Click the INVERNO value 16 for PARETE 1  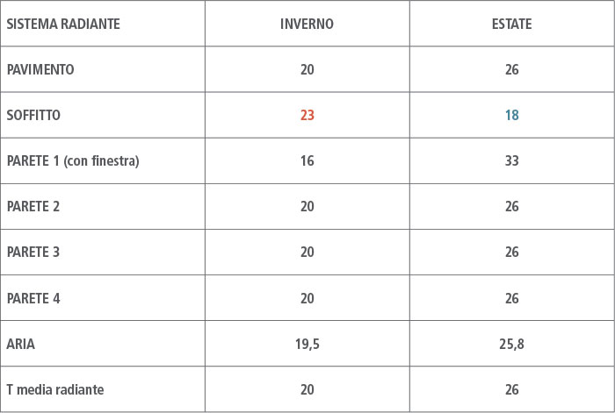pos(307,160)
